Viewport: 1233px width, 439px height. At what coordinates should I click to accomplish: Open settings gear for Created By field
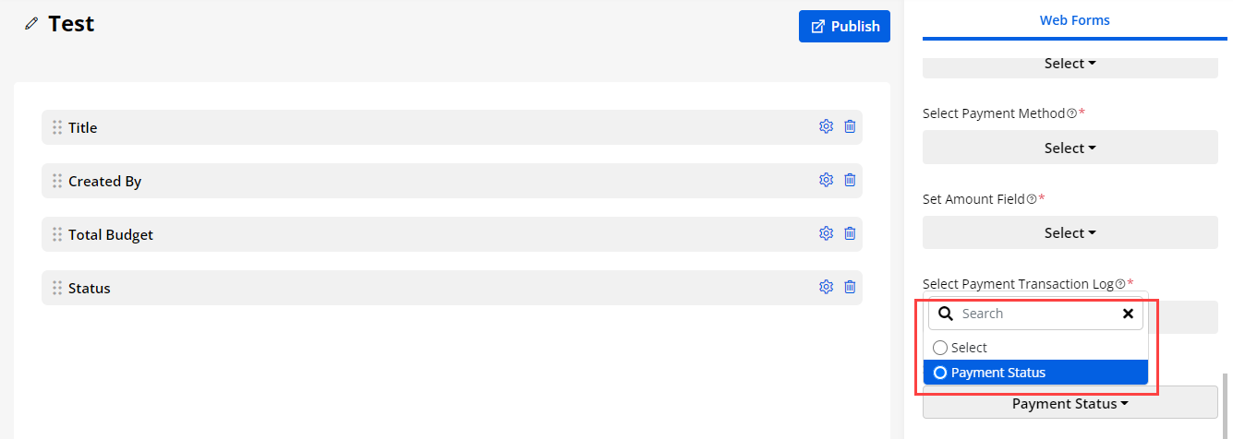point(826,181)
